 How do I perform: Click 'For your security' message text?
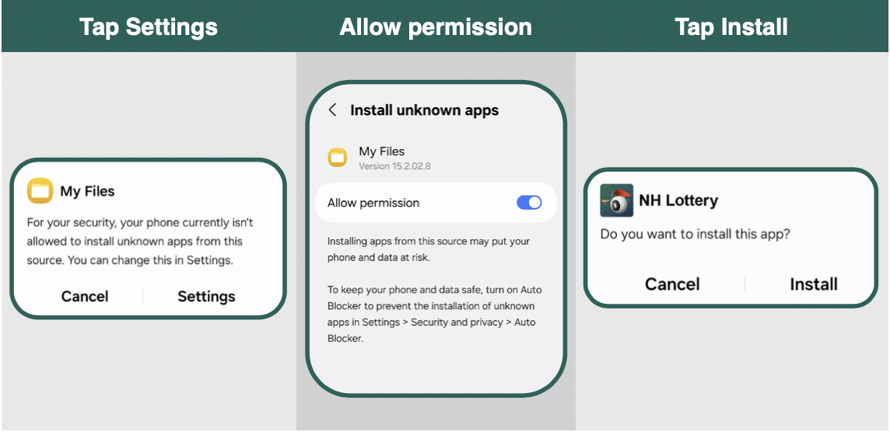click(139, 242)
